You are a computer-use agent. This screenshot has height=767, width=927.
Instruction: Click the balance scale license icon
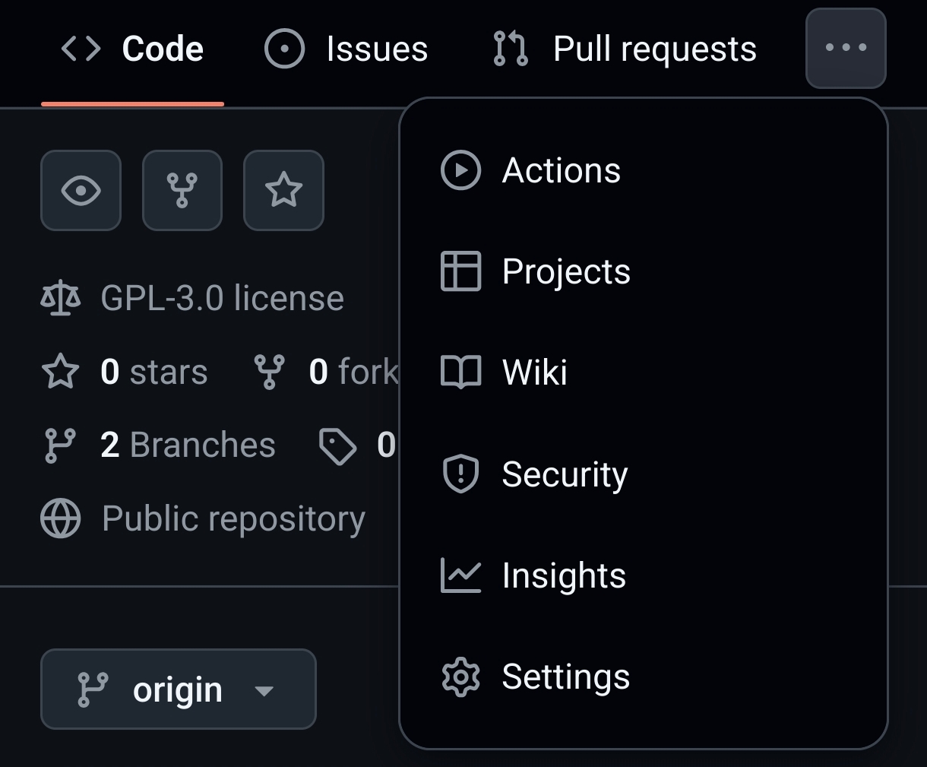click(61, 298)
